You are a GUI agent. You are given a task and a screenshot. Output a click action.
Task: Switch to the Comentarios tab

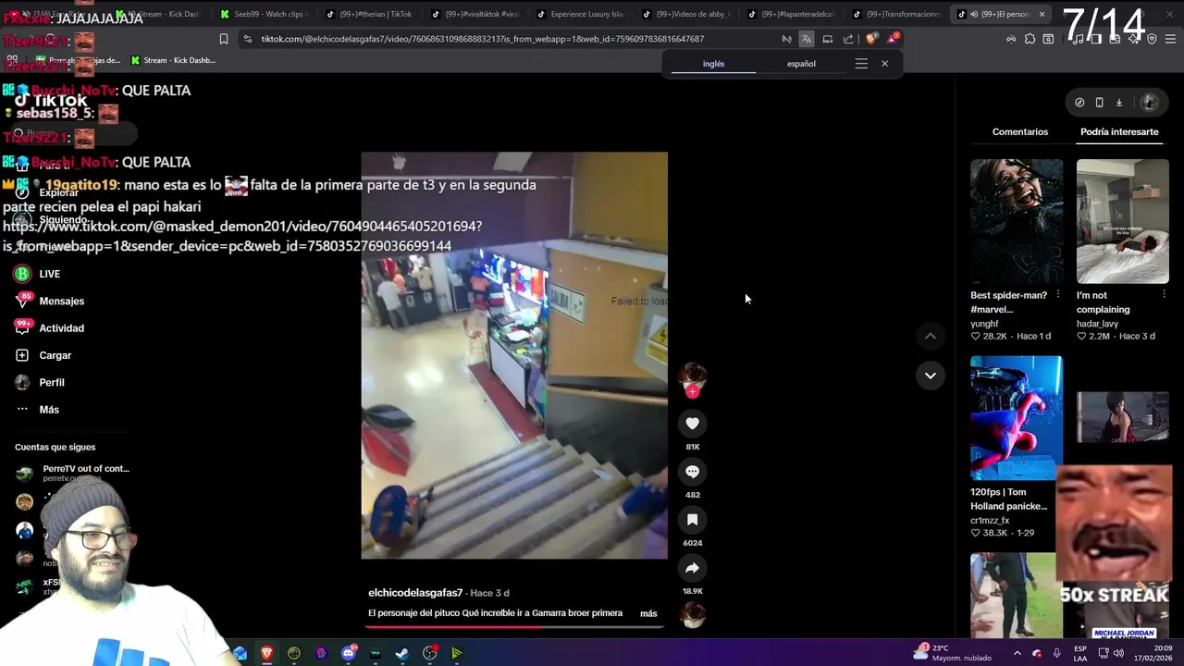[x=1020, y=131]
